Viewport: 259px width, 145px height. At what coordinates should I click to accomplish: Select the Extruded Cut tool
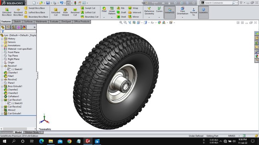56,12
